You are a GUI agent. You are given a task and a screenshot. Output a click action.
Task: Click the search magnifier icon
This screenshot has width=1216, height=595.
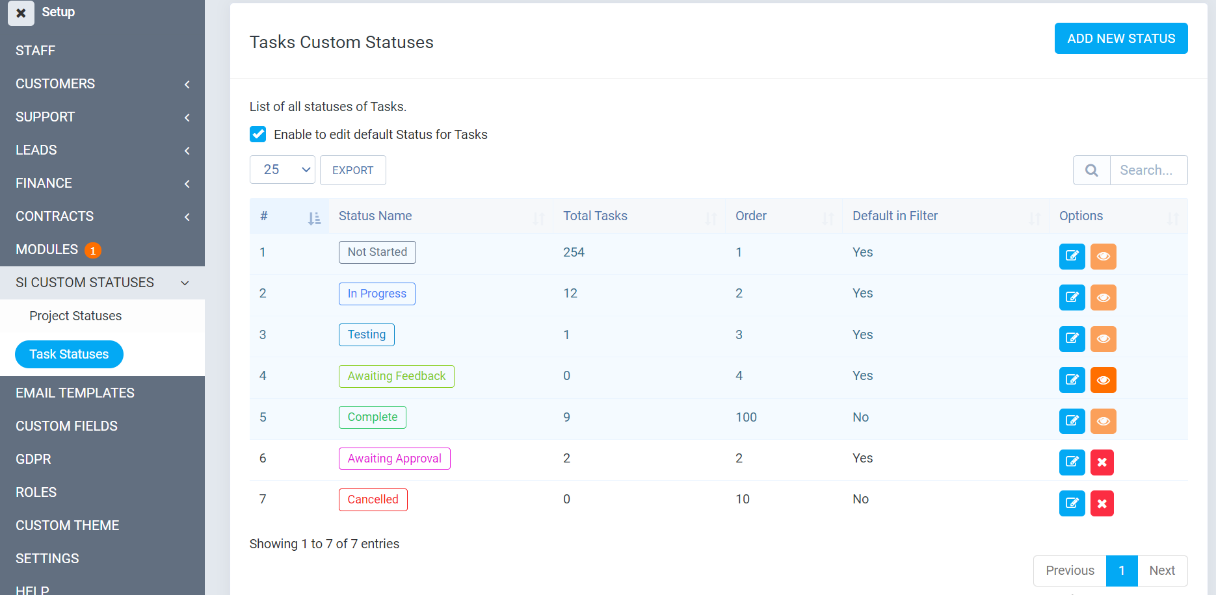pyautogui.click(x=1091, y=170)
